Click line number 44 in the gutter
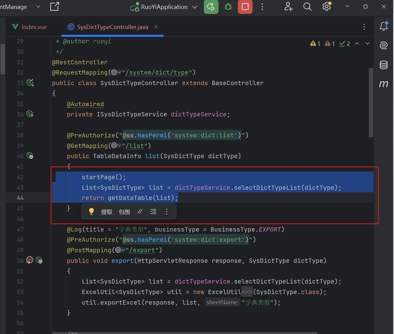Image resolution: width=394 pixels, height=334 pixels. pyautogui.click(x=20, y=198)
